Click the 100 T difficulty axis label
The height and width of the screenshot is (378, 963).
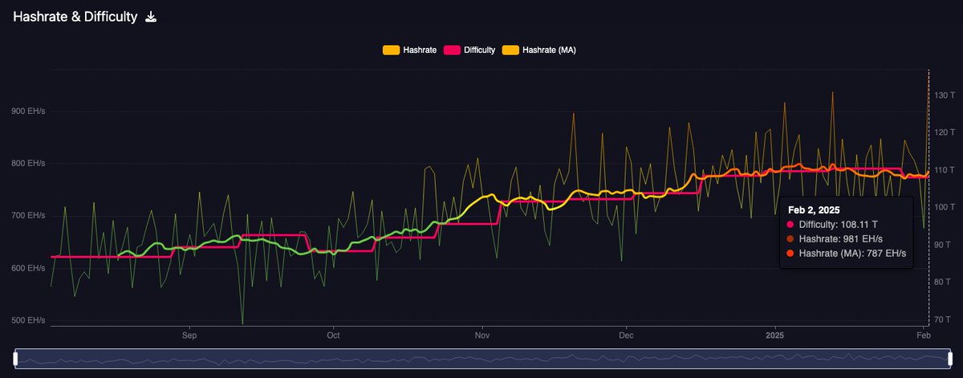[943, 208]
